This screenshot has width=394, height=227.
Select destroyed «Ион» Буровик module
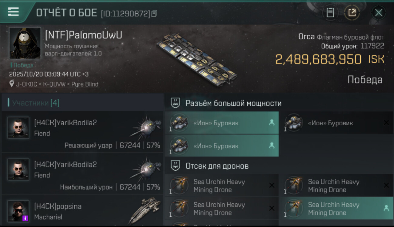click(x=336, y=123)
